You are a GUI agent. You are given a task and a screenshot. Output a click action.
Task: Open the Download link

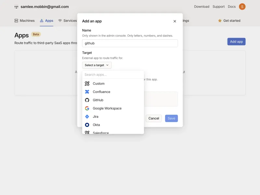(x=201, y=6)
